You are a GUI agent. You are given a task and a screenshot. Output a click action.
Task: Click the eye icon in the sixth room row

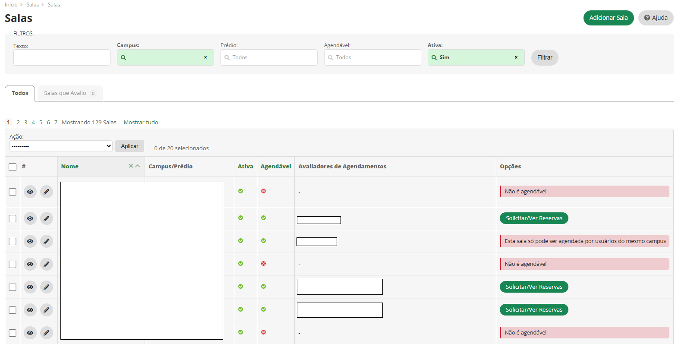[30, 310]
